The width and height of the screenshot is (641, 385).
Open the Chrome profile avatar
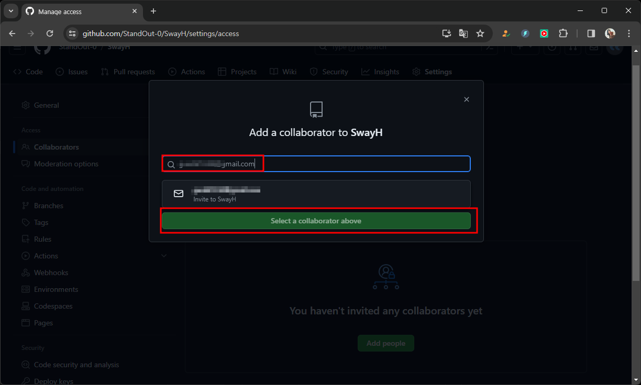point(610,33)
